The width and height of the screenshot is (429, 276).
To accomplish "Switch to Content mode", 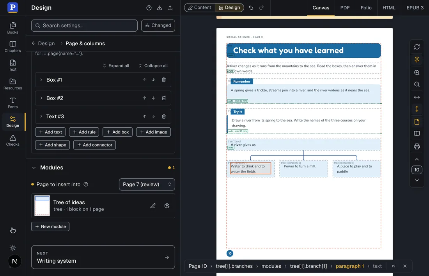I will point(200,8).
